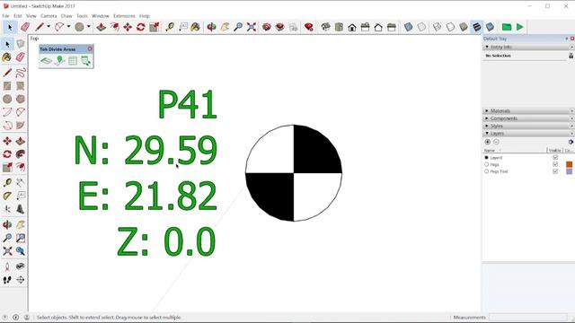Viewport: 575px width, 323px height.
Task: Select the Rotate tool in top toolbar
Action: click(141, 27)
